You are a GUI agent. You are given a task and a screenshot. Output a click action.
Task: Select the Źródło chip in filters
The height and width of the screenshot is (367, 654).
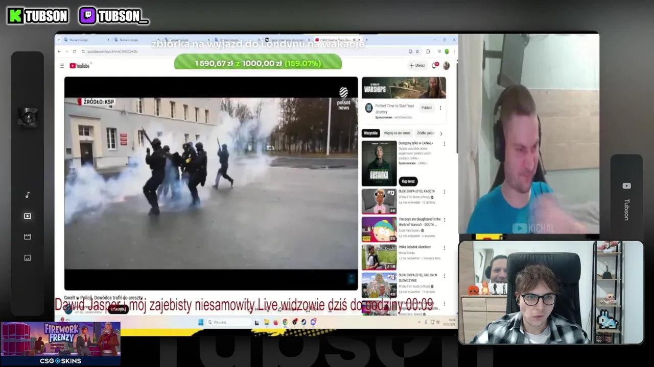point(425,133)
